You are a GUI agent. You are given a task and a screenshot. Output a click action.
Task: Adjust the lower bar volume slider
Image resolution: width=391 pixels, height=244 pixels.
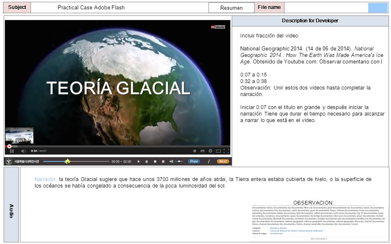coord(179,161)
